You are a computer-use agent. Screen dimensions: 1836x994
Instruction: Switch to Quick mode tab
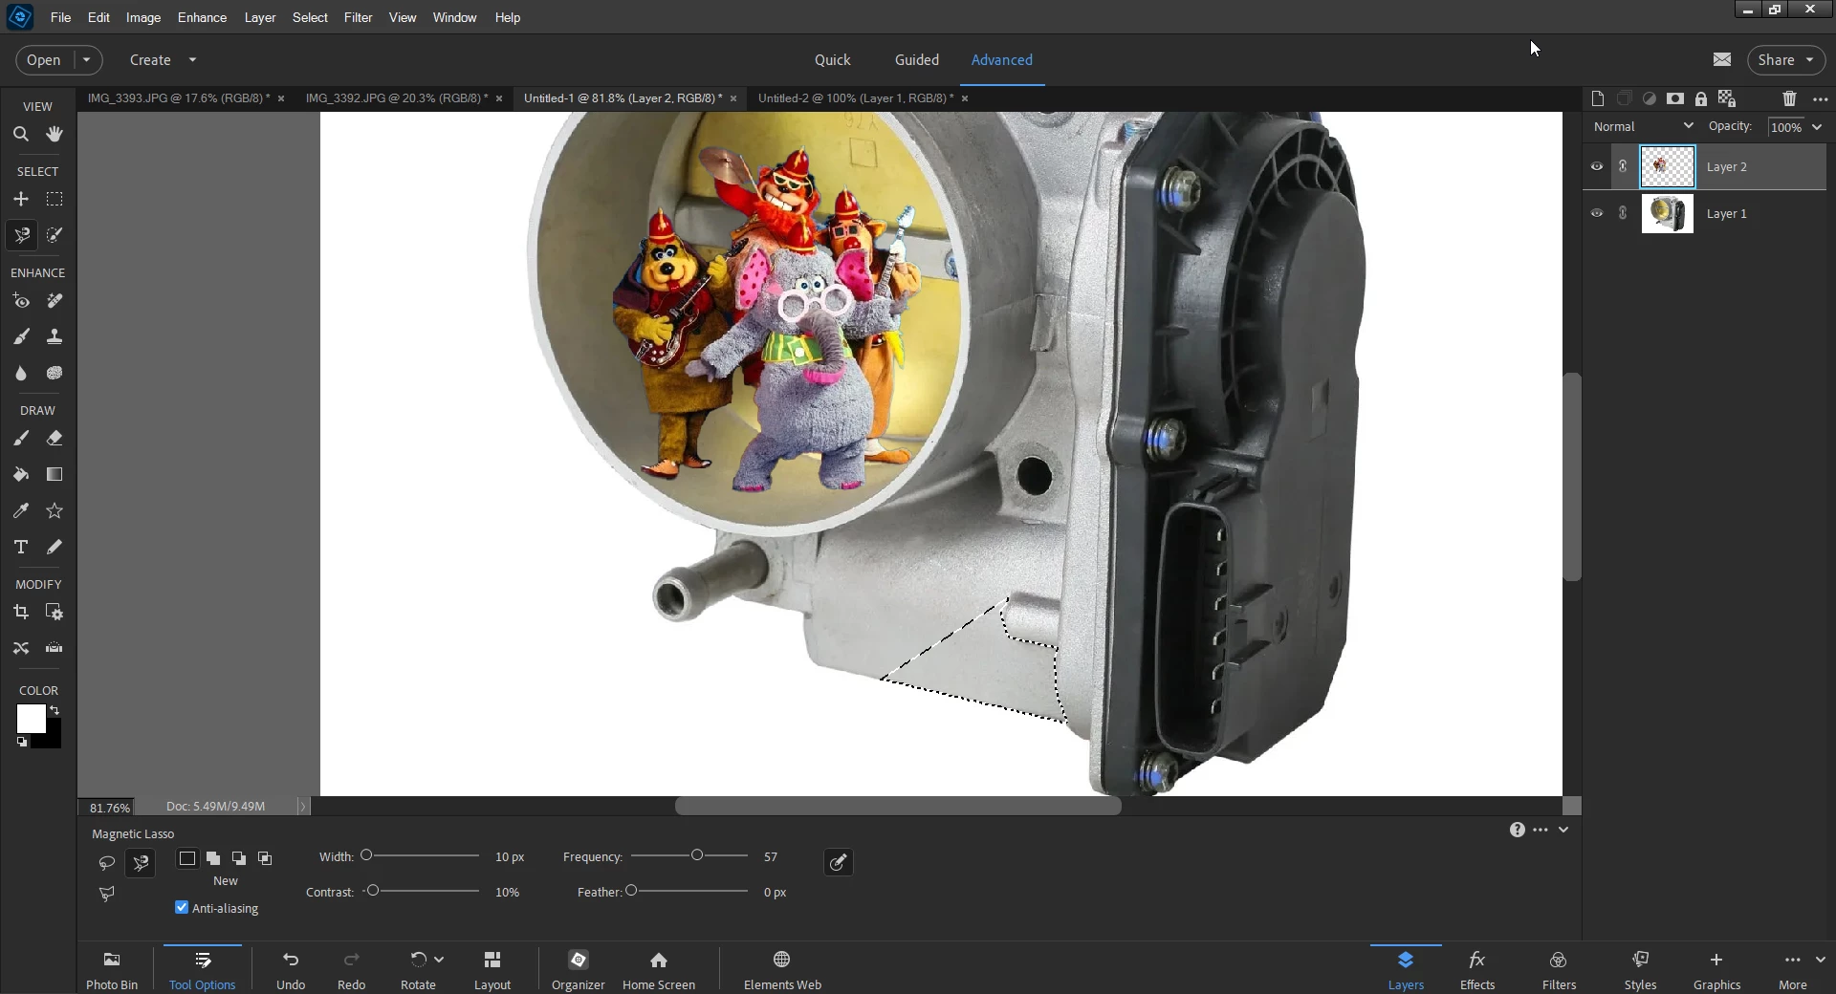click(832, 59)
